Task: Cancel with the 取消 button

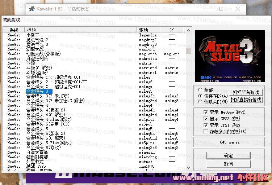Action: coord(228,164)
